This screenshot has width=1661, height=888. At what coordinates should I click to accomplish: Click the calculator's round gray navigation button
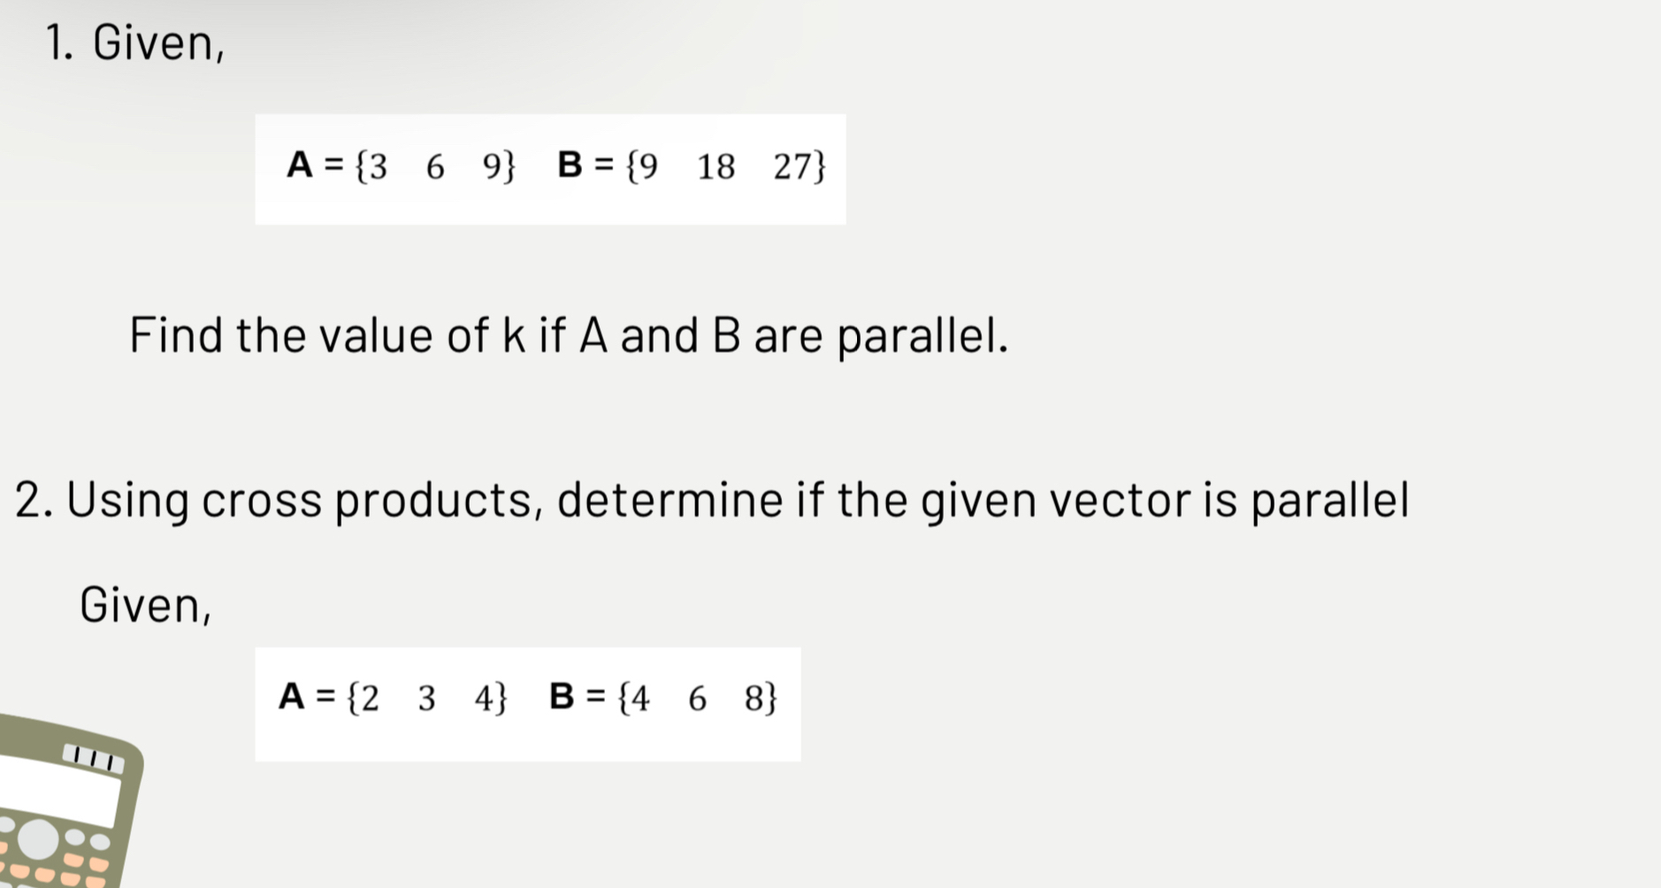coord(37,838)
